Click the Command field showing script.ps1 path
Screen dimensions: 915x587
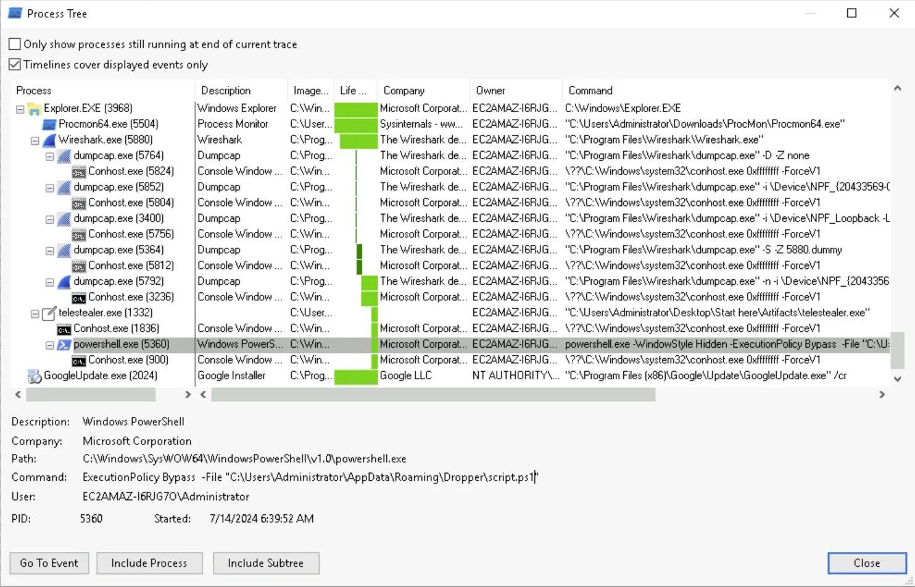pyautogui.click(x=310, y=477)
